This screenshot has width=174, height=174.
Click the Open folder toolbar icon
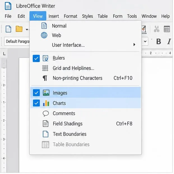pyautogui.click(x=19, y=29)
